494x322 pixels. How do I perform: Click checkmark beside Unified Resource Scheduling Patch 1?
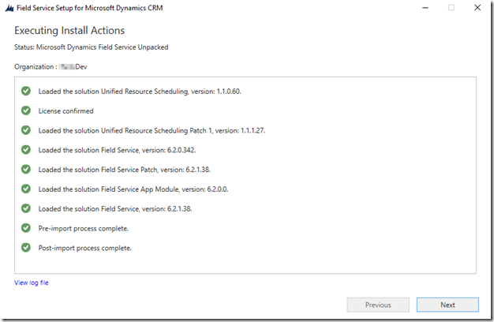coord(26,130)
